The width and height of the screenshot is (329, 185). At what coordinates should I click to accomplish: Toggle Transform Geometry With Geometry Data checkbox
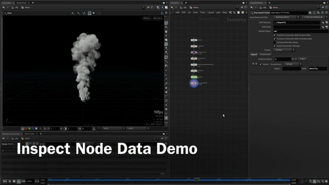tap(275, 39)
